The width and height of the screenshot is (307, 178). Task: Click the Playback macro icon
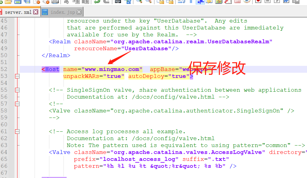(277, 2)
